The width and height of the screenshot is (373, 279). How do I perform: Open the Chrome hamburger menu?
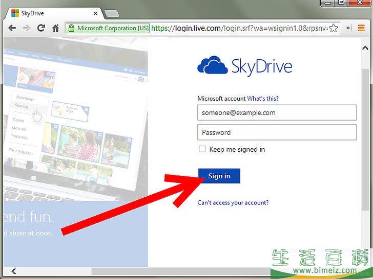tap(361, 28)
